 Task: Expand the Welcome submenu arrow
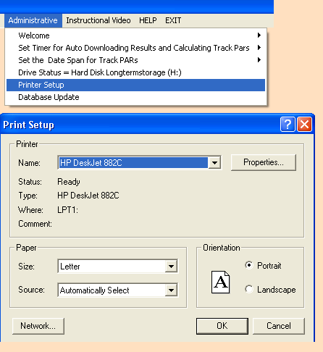click(259, 35)
